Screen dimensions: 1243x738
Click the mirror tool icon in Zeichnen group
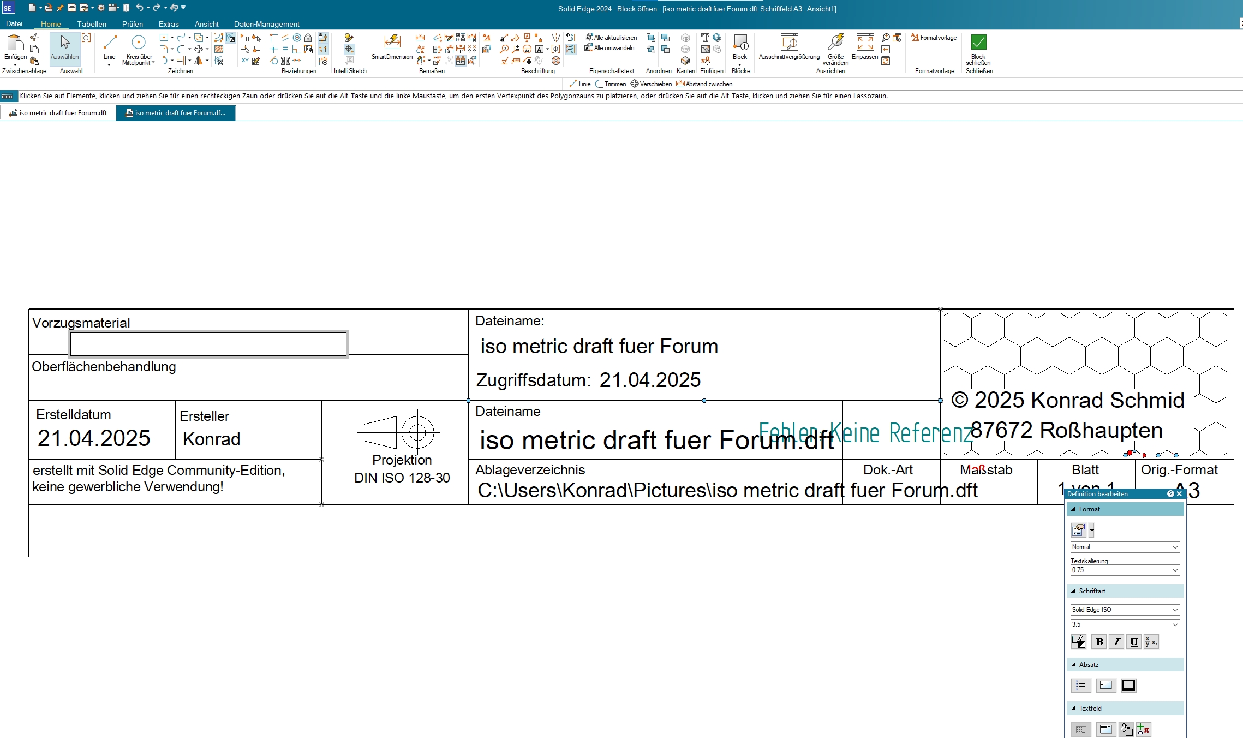199,61
